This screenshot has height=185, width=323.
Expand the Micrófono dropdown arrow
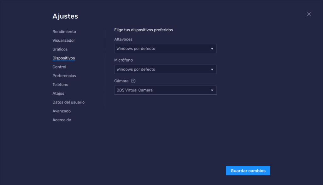click(212, 69)
